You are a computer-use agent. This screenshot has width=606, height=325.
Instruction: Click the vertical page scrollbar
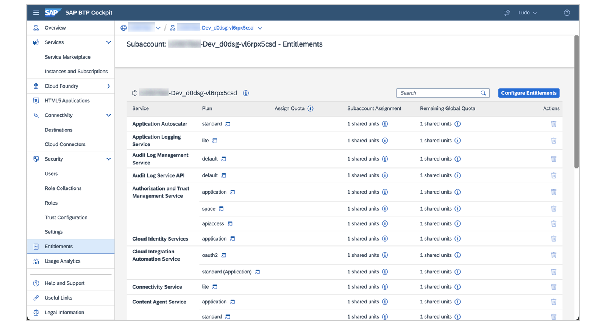click(576, 102)
